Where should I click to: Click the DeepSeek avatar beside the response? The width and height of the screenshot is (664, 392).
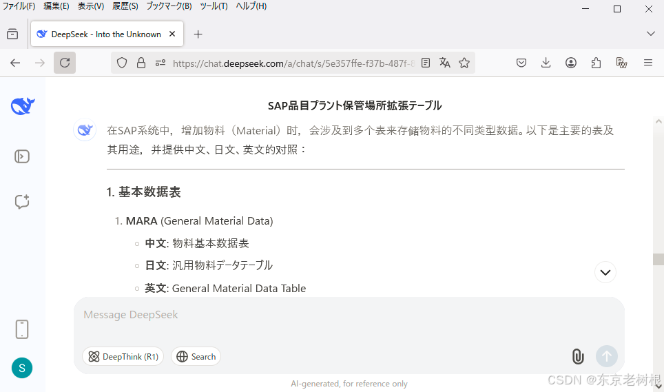[85, 130]
